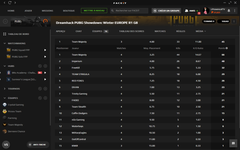
Task: Open the Équipes tab
Action: click(100, 31)
